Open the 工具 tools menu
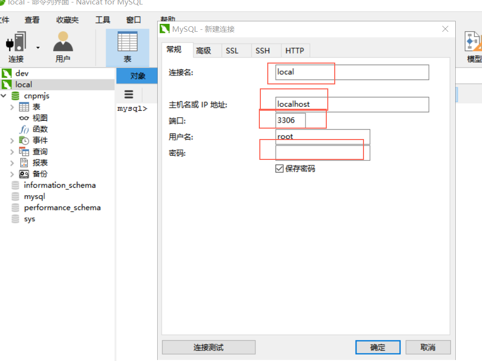 pos(103,20)
